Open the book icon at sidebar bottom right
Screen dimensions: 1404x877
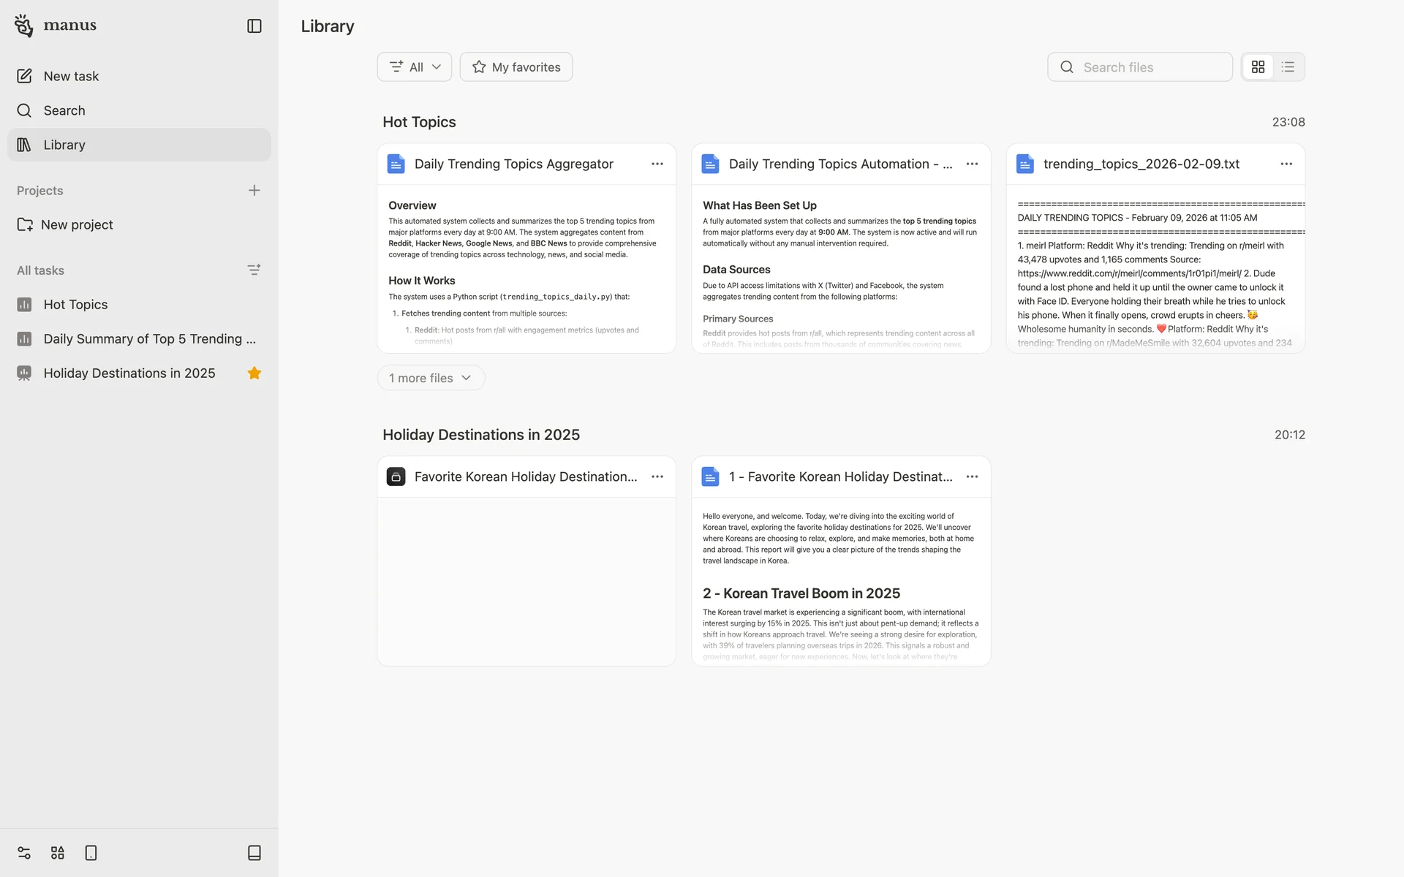pyautogui.click(x=254, y=853)
